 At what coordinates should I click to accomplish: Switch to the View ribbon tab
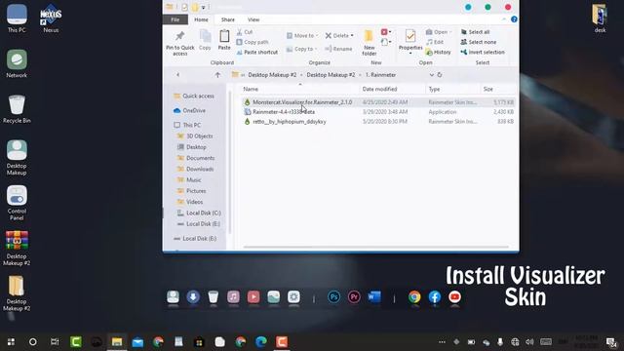click(253, 19)
